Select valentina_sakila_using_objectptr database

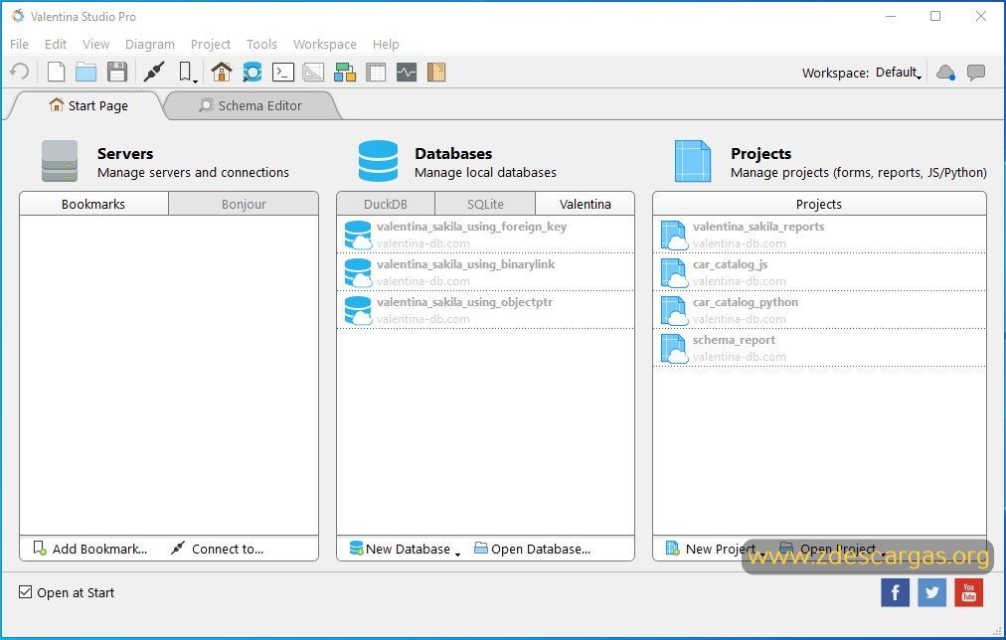[486, 310]
